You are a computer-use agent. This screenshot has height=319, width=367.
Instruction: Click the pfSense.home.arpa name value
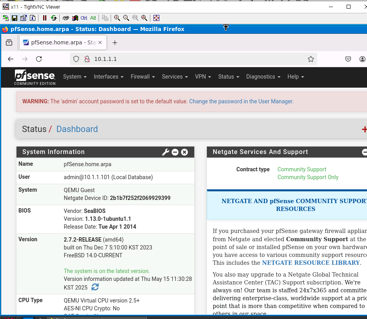click(88, 164)
